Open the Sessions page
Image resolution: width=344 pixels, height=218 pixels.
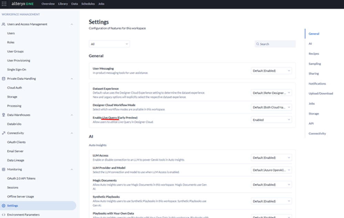[x=12, y=187]
